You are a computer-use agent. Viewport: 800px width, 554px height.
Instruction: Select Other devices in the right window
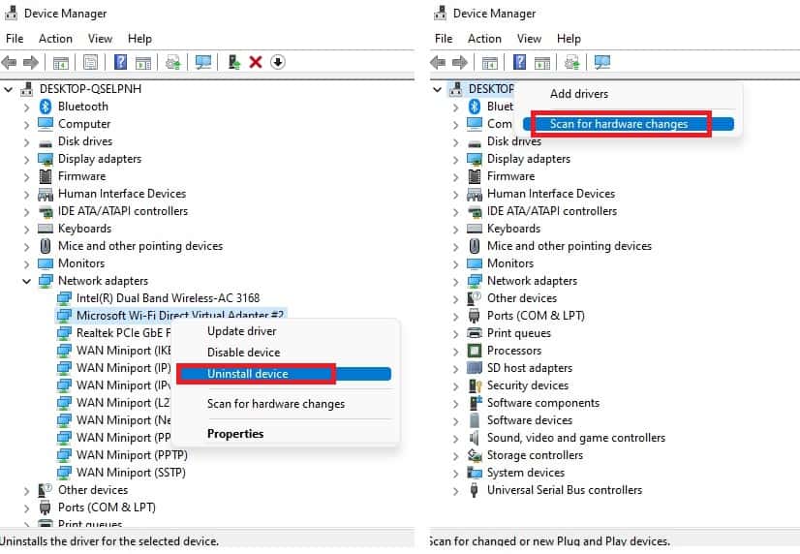[522, 298]
